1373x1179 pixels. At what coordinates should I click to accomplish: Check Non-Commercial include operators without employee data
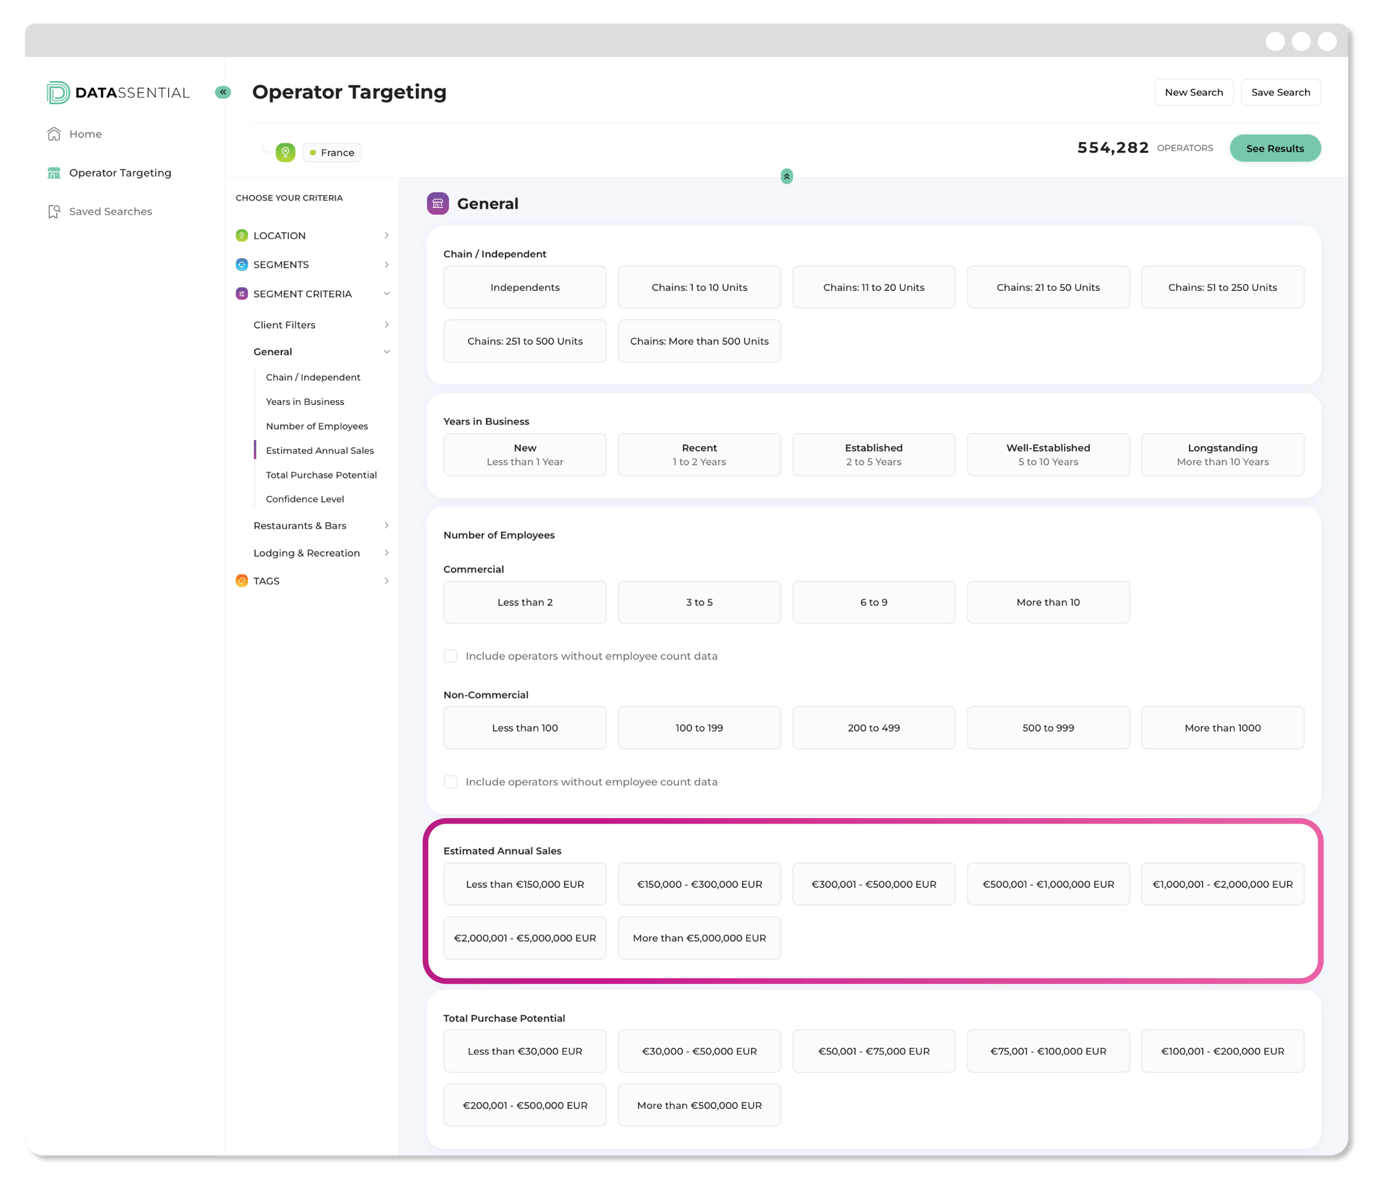[450, 782]
